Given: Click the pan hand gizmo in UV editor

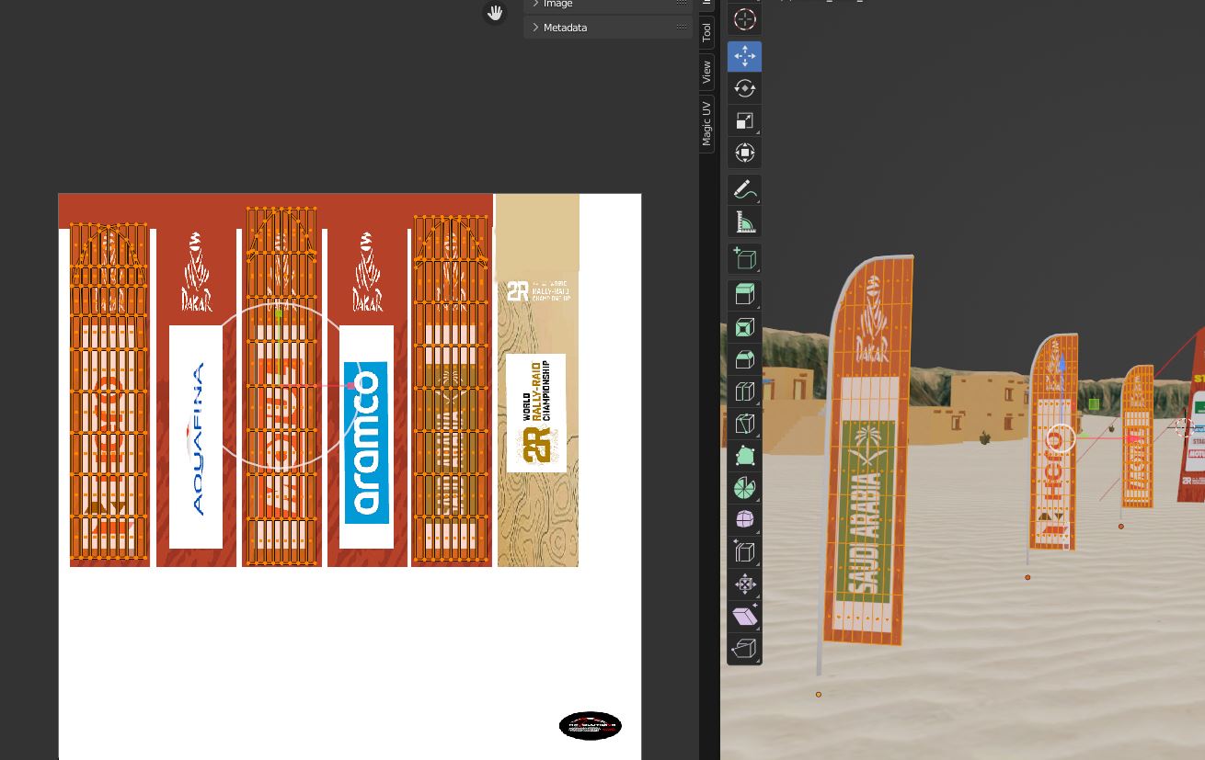Looking at the screenshot, I should click(x=495, y=13).
